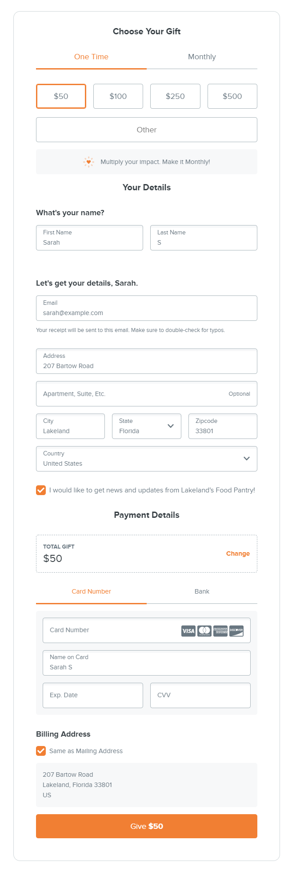Switch to the Monthly gift tab
The height and width of the screenshot is (869, 292).
point(202,57)
